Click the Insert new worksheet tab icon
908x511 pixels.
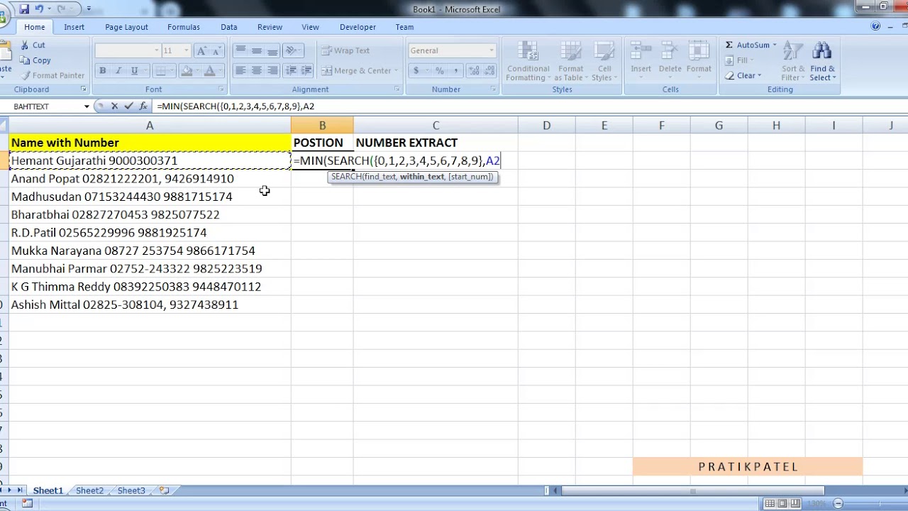point(165,490)
